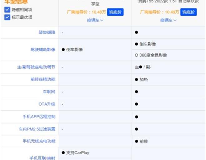This screenshot has height=160, width=206.
Task: Open the OTA升级 parameter link
Action: (x=47, y=104)
